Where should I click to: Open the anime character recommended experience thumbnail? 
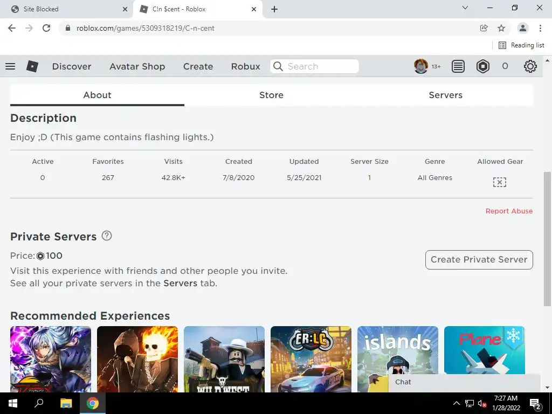click(x=51, y=359)
